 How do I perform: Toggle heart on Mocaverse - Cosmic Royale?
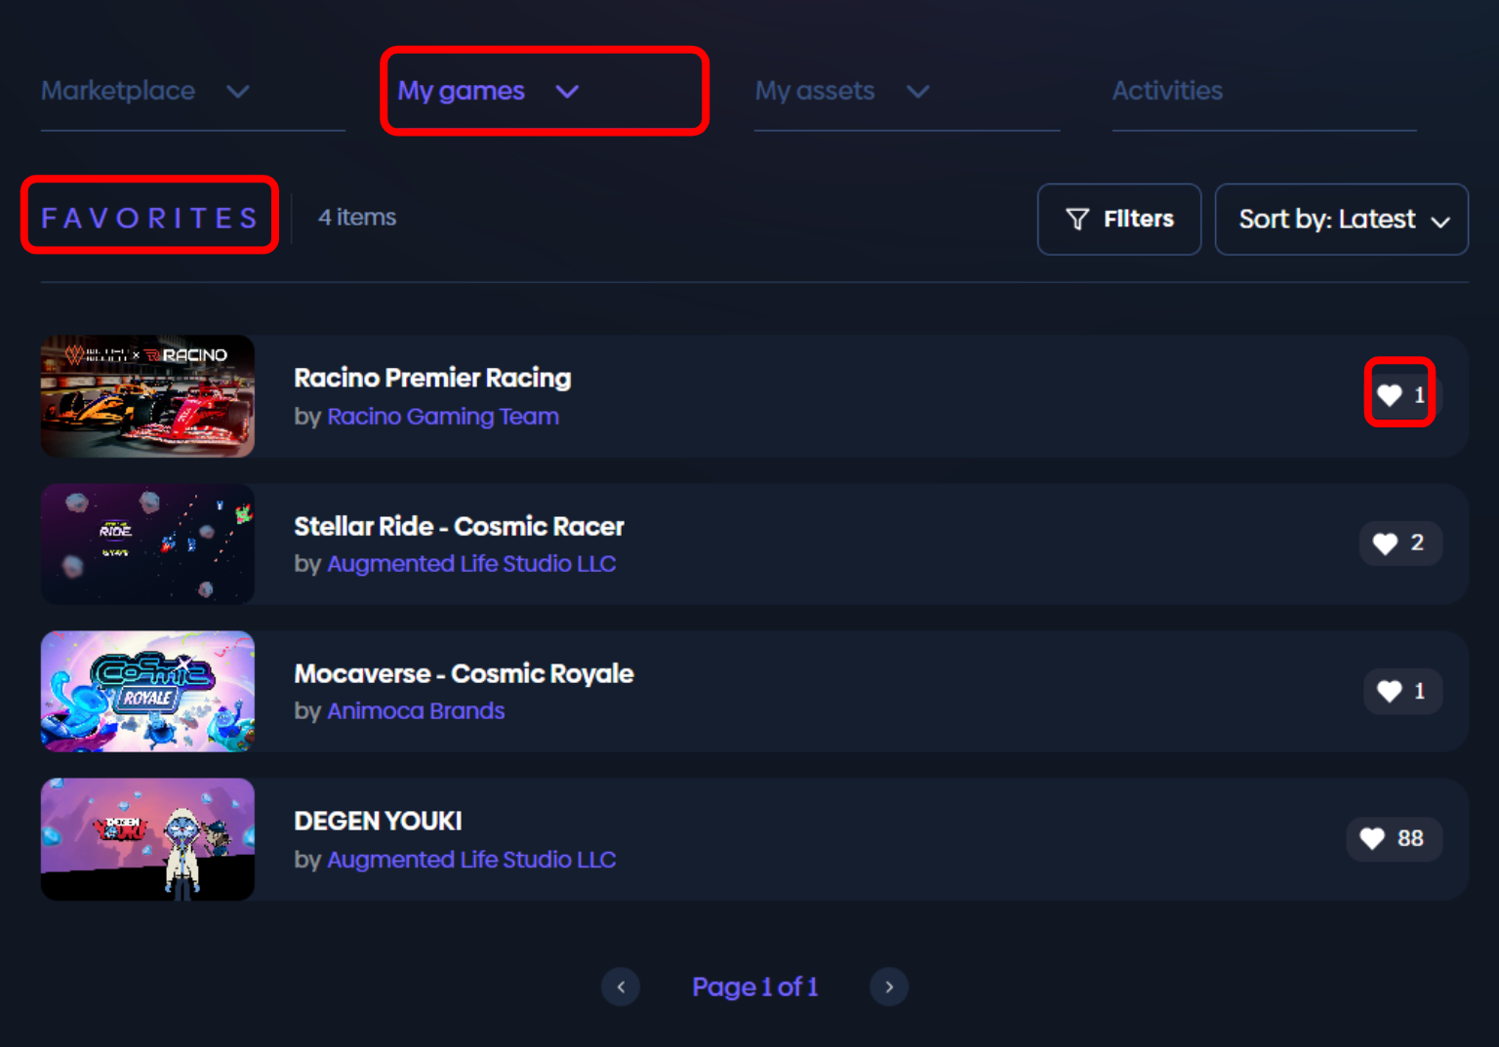coord(1389,692)
